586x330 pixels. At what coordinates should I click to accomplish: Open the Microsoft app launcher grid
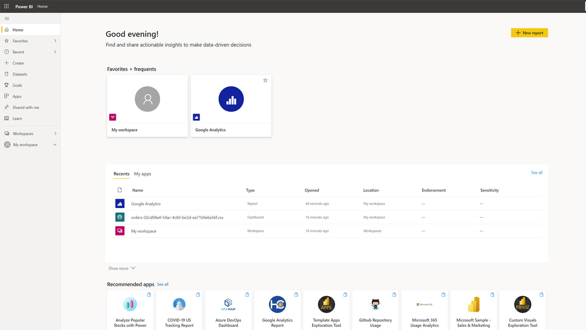coord(6,6)
